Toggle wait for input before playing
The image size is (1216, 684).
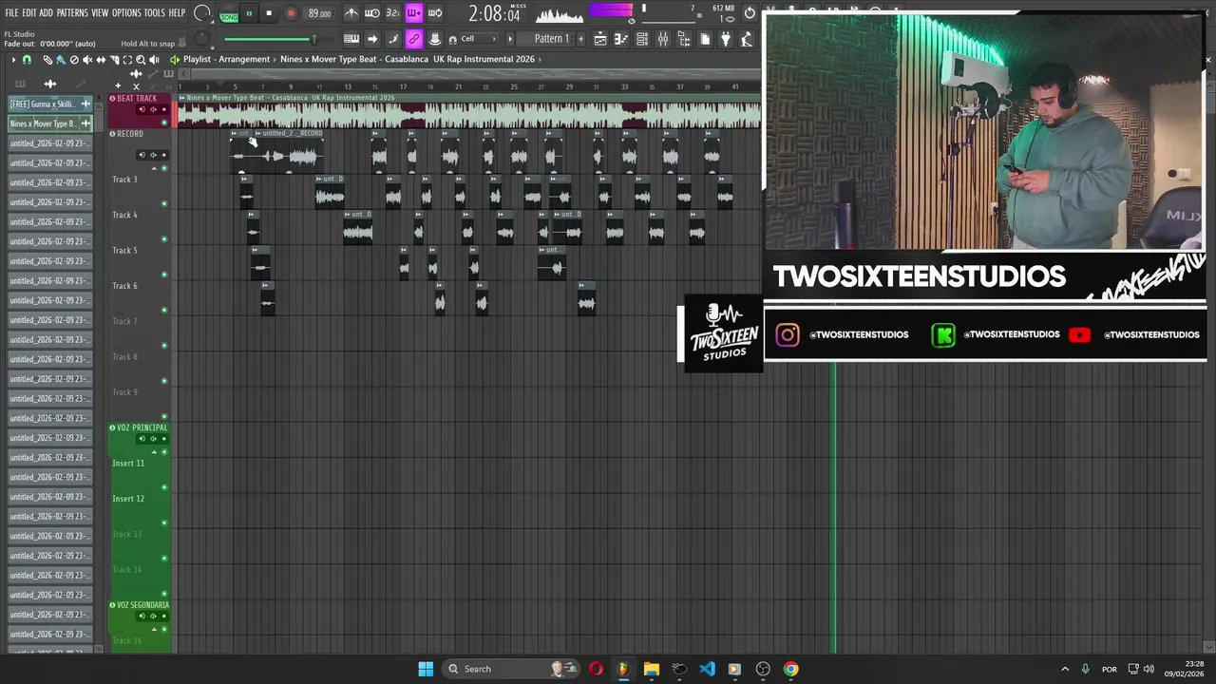point(372,13)
